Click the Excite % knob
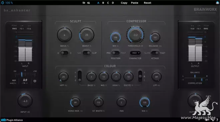The width and height of the screenshot is (220, 122). pyautogui.click(x=128, y=77)
